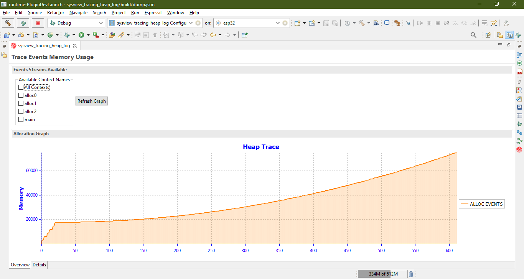Switch to the Details tab
The image size is (524, 279).
tap(39, 265)
